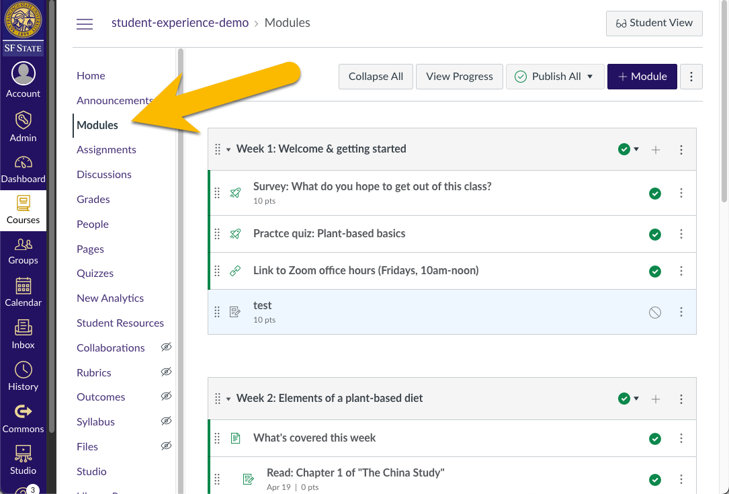Open options for the test item
Screen dimensions: 729x494
tap(681, 312)
